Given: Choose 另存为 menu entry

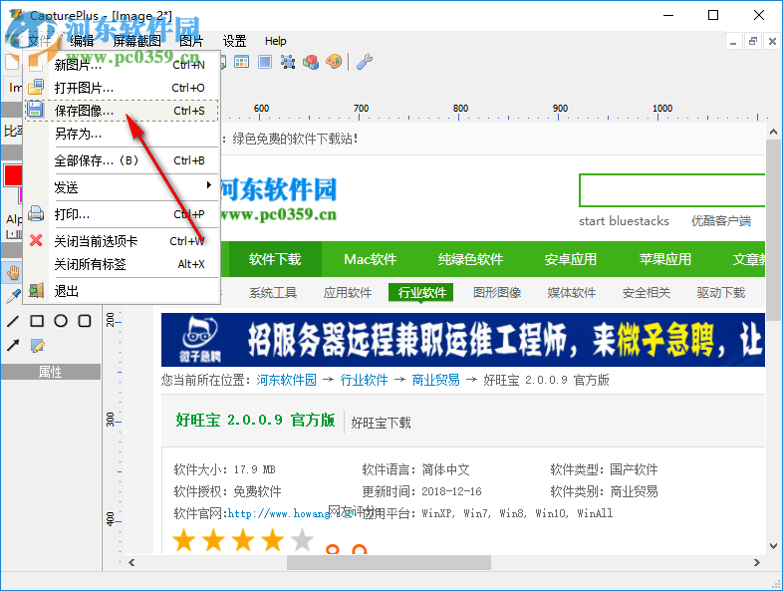Looking at the screenshot, I should 122,134.
